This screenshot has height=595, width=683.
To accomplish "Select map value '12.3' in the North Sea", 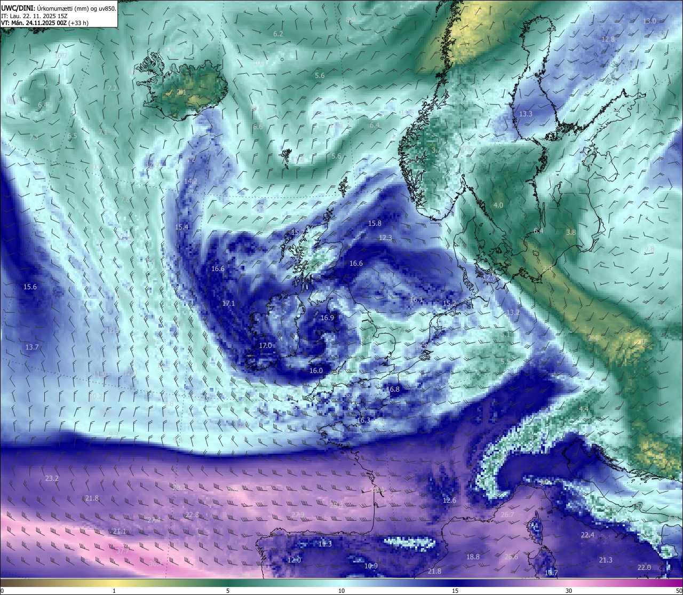I will pos(385,237).
